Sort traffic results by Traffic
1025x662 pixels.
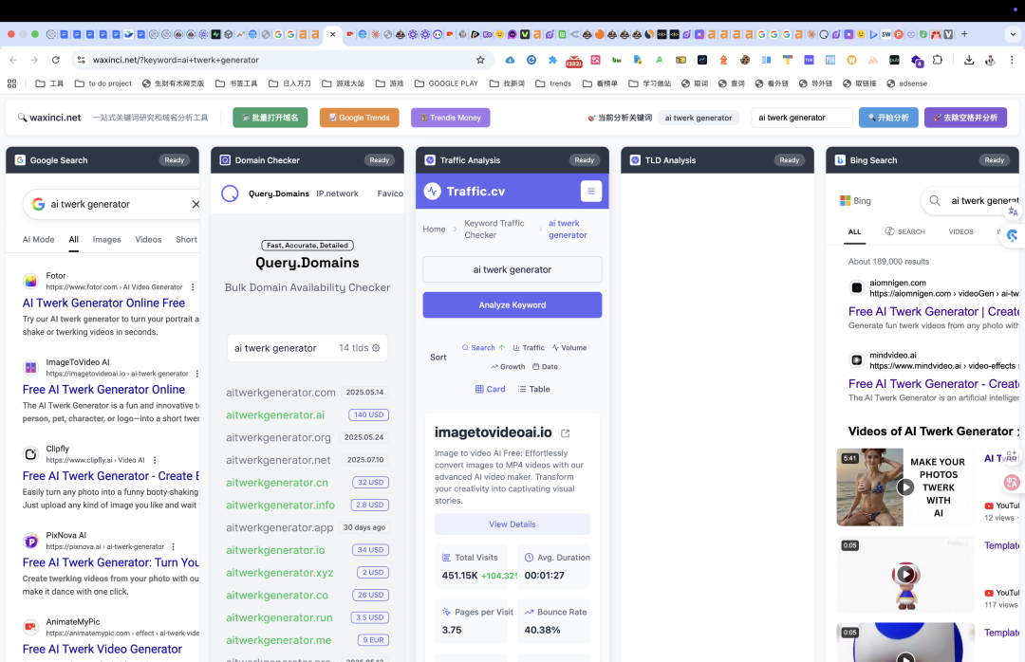coord(529,348)
